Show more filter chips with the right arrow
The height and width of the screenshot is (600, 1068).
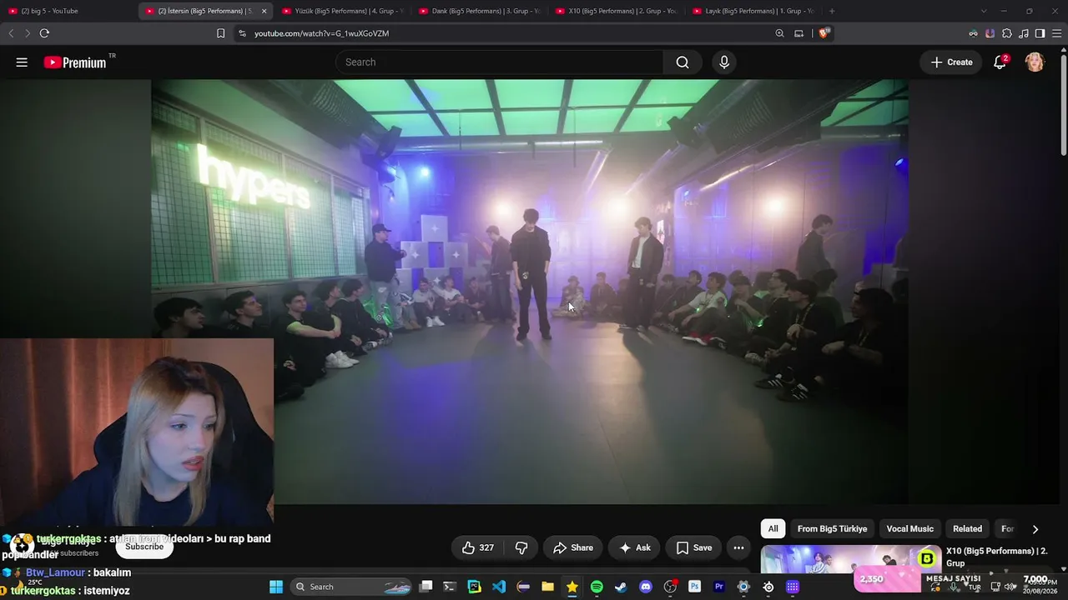[x=1035, y=529]
